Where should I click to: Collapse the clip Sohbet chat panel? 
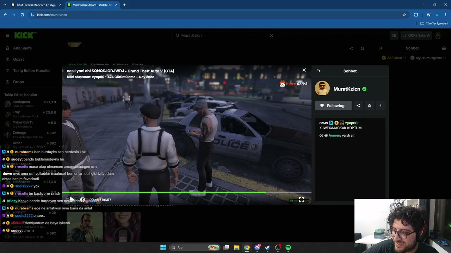(318, 71)
